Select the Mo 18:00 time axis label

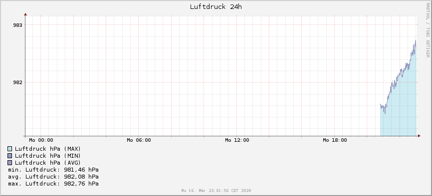[x=335, y=140]
